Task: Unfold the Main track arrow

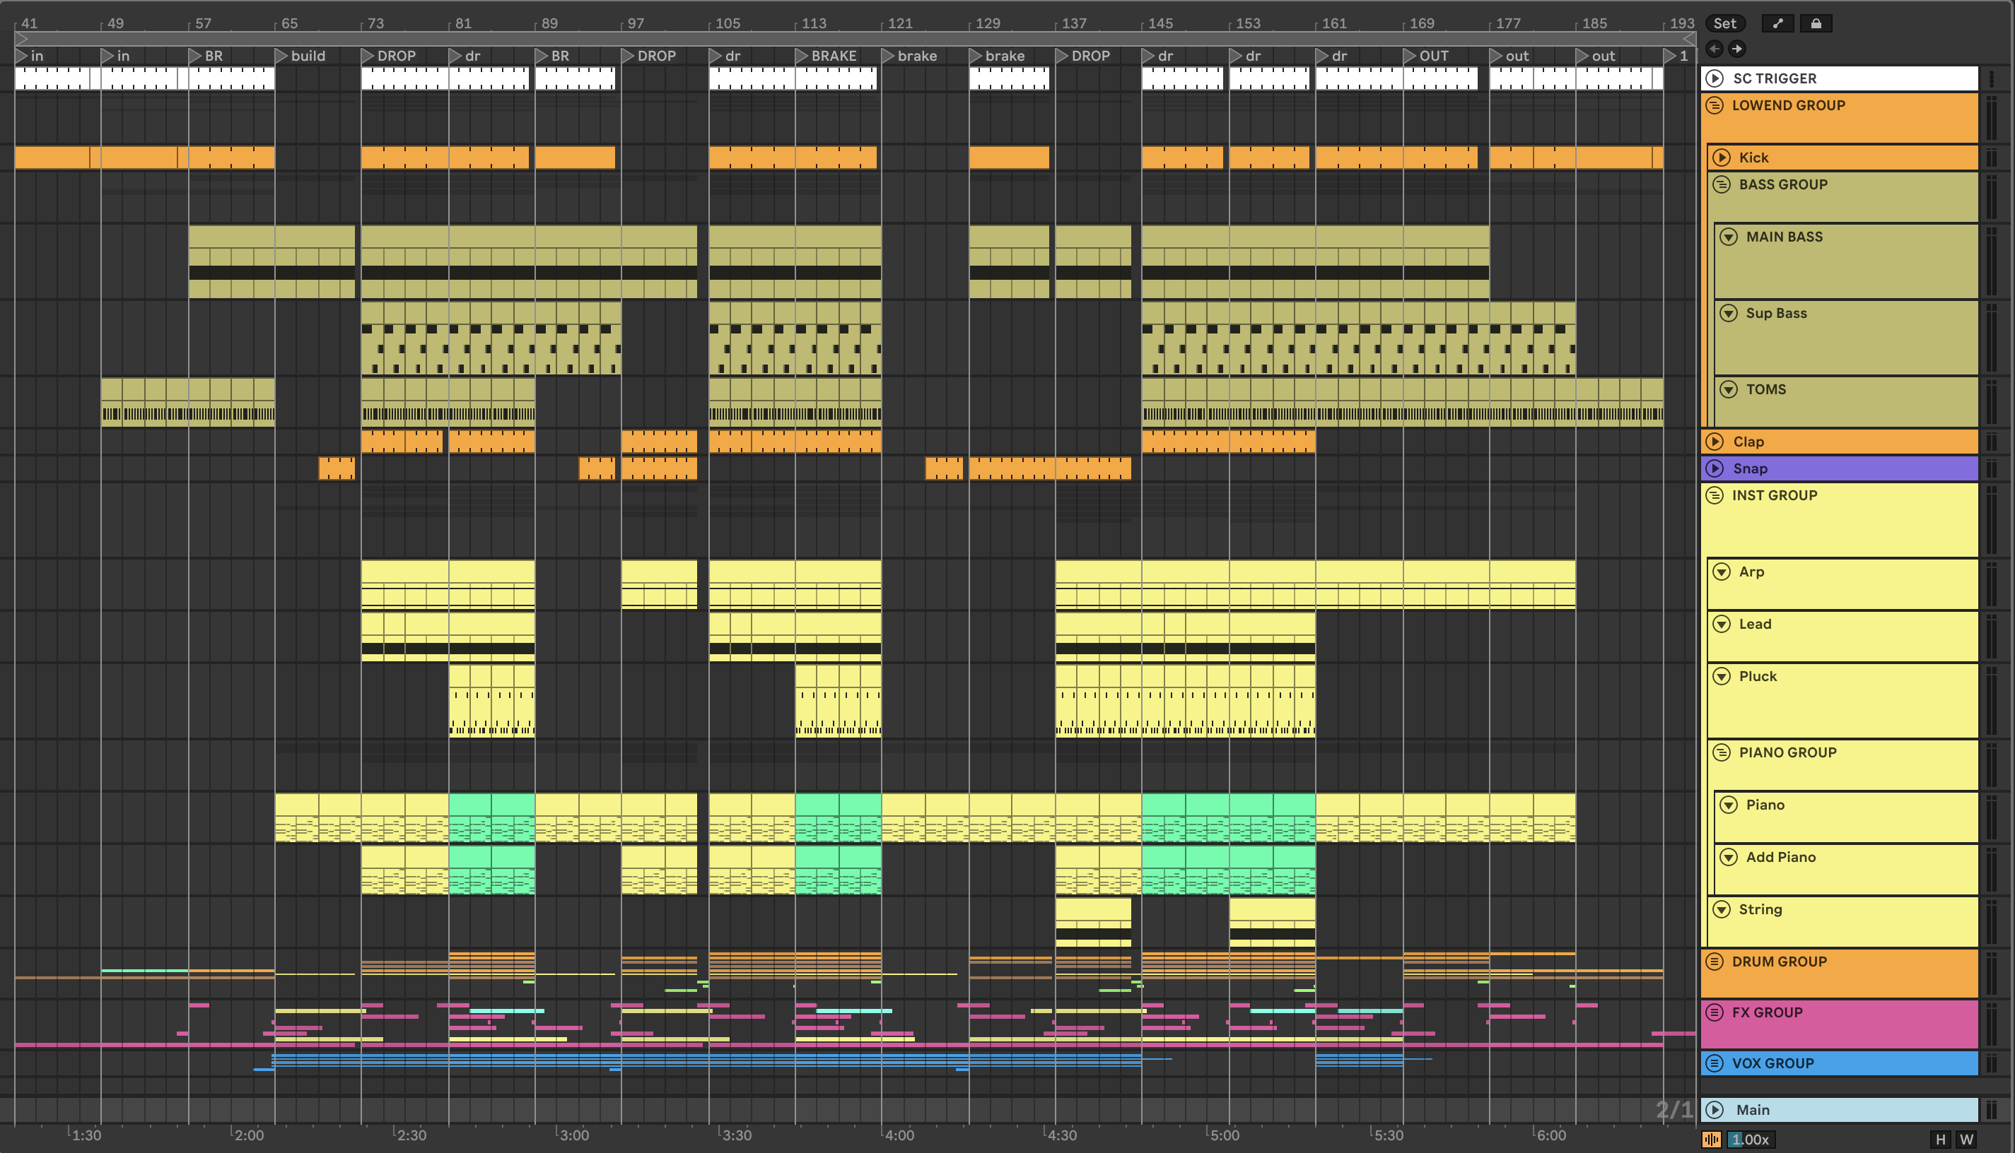Action: (x=1715, y=1109)
